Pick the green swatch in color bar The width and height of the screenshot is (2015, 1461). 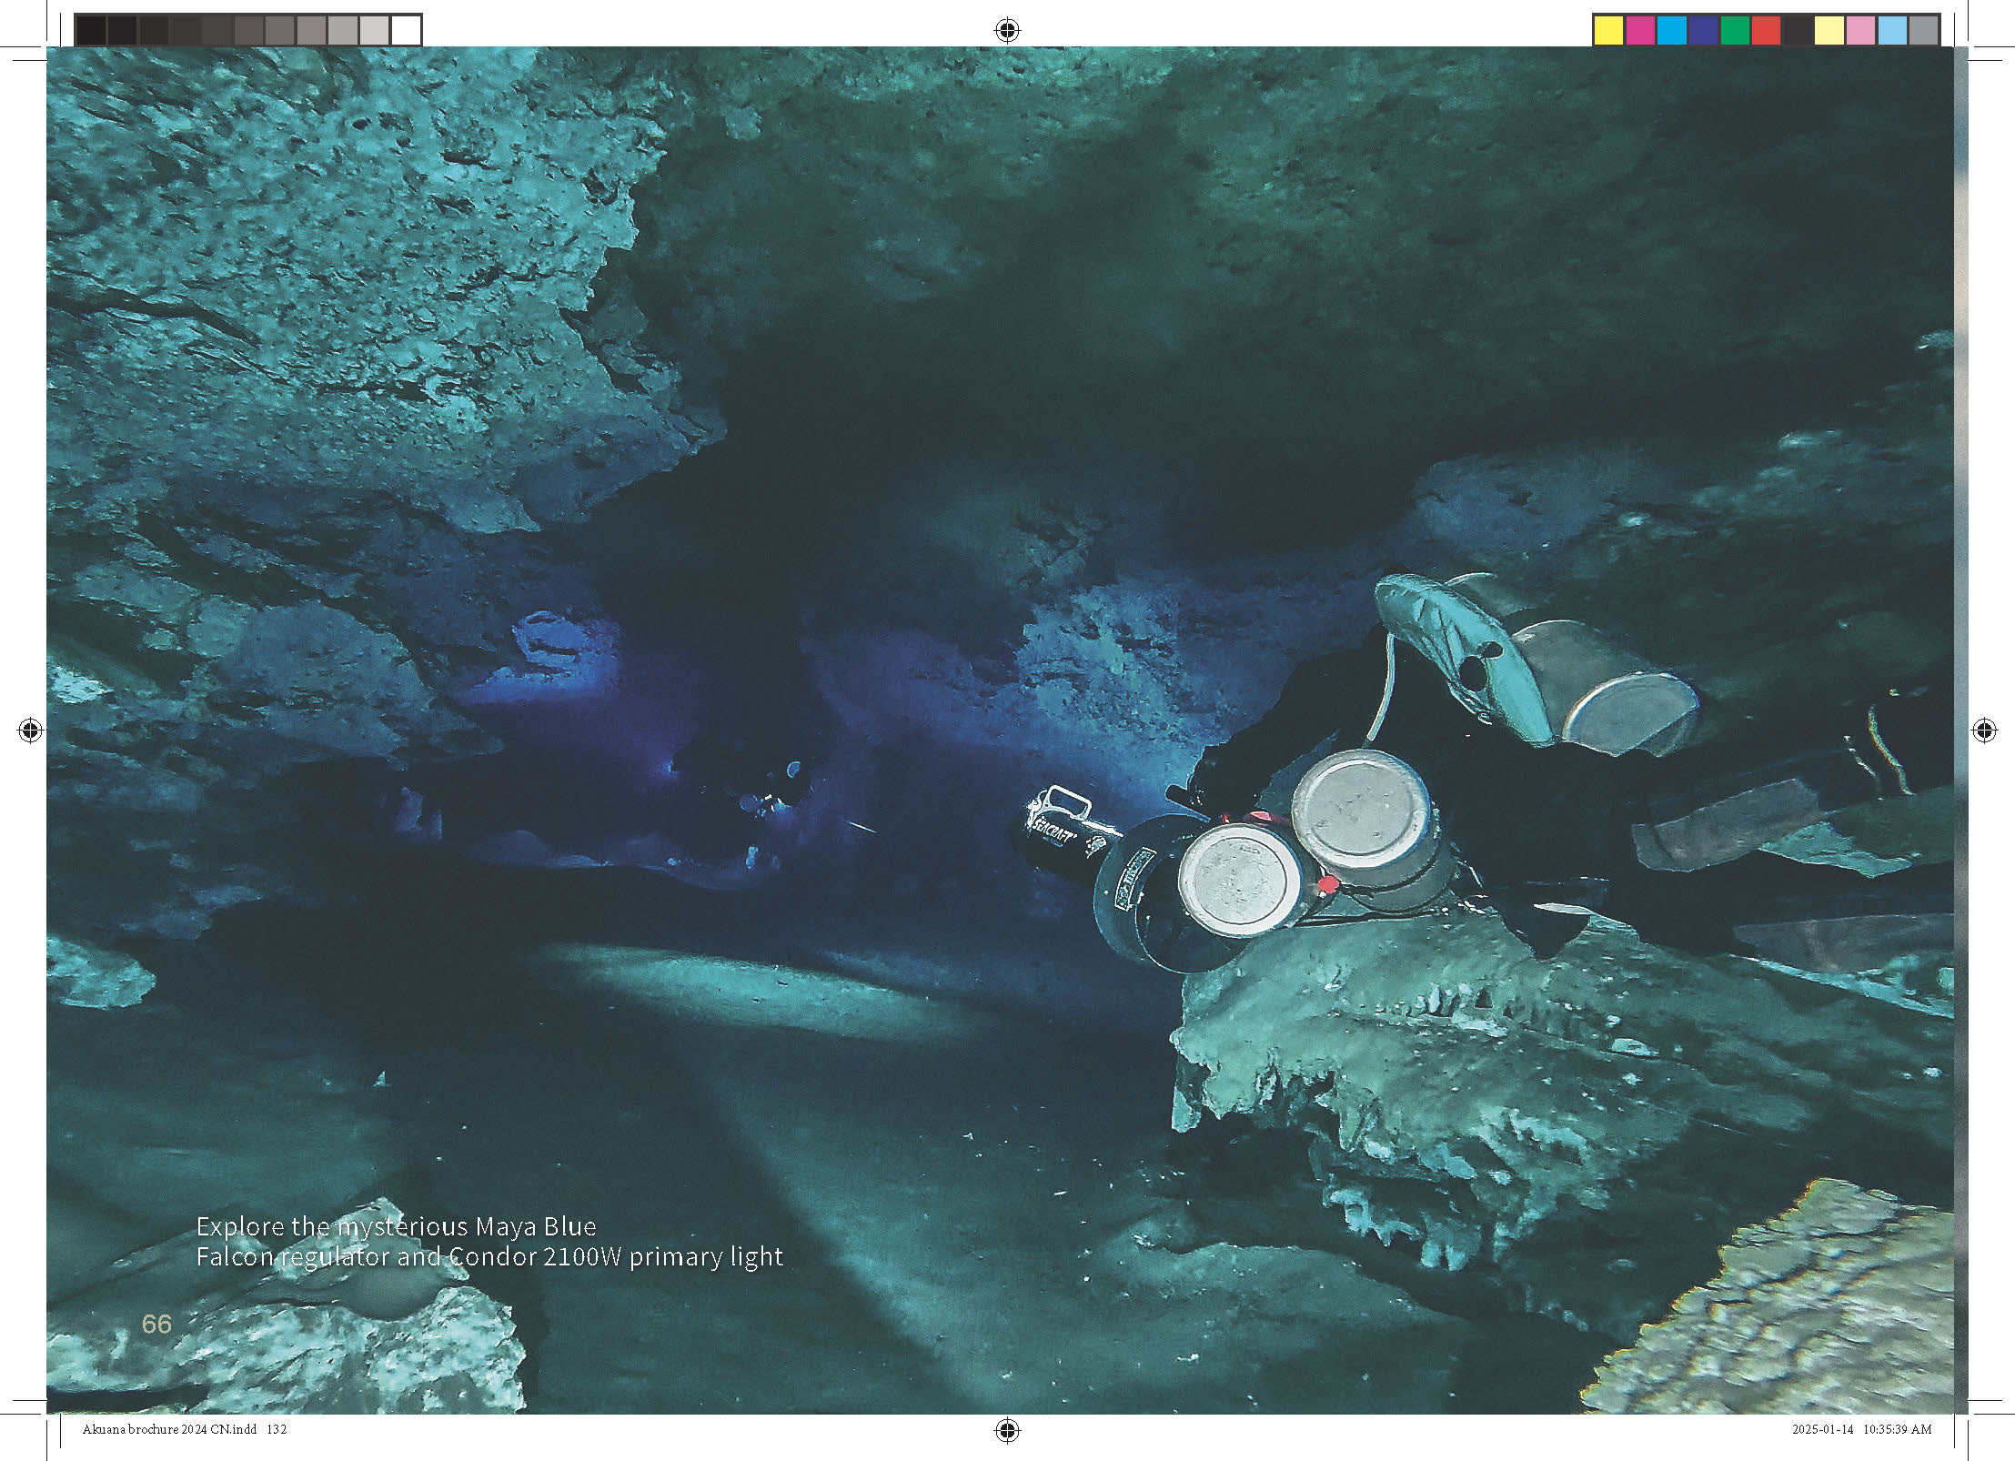[x=1734, y=30]
